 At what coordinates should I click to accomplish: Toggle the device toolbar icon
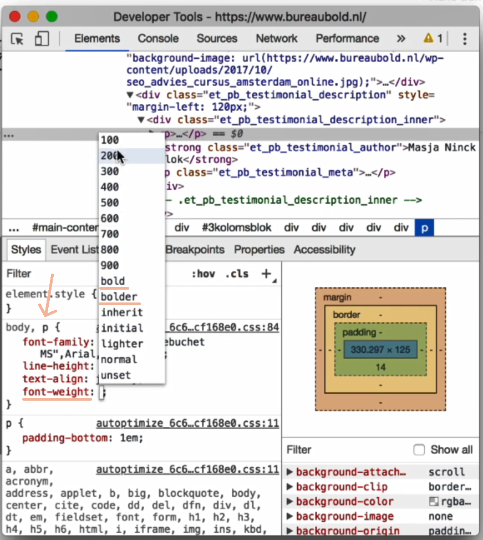pos(42,39)
